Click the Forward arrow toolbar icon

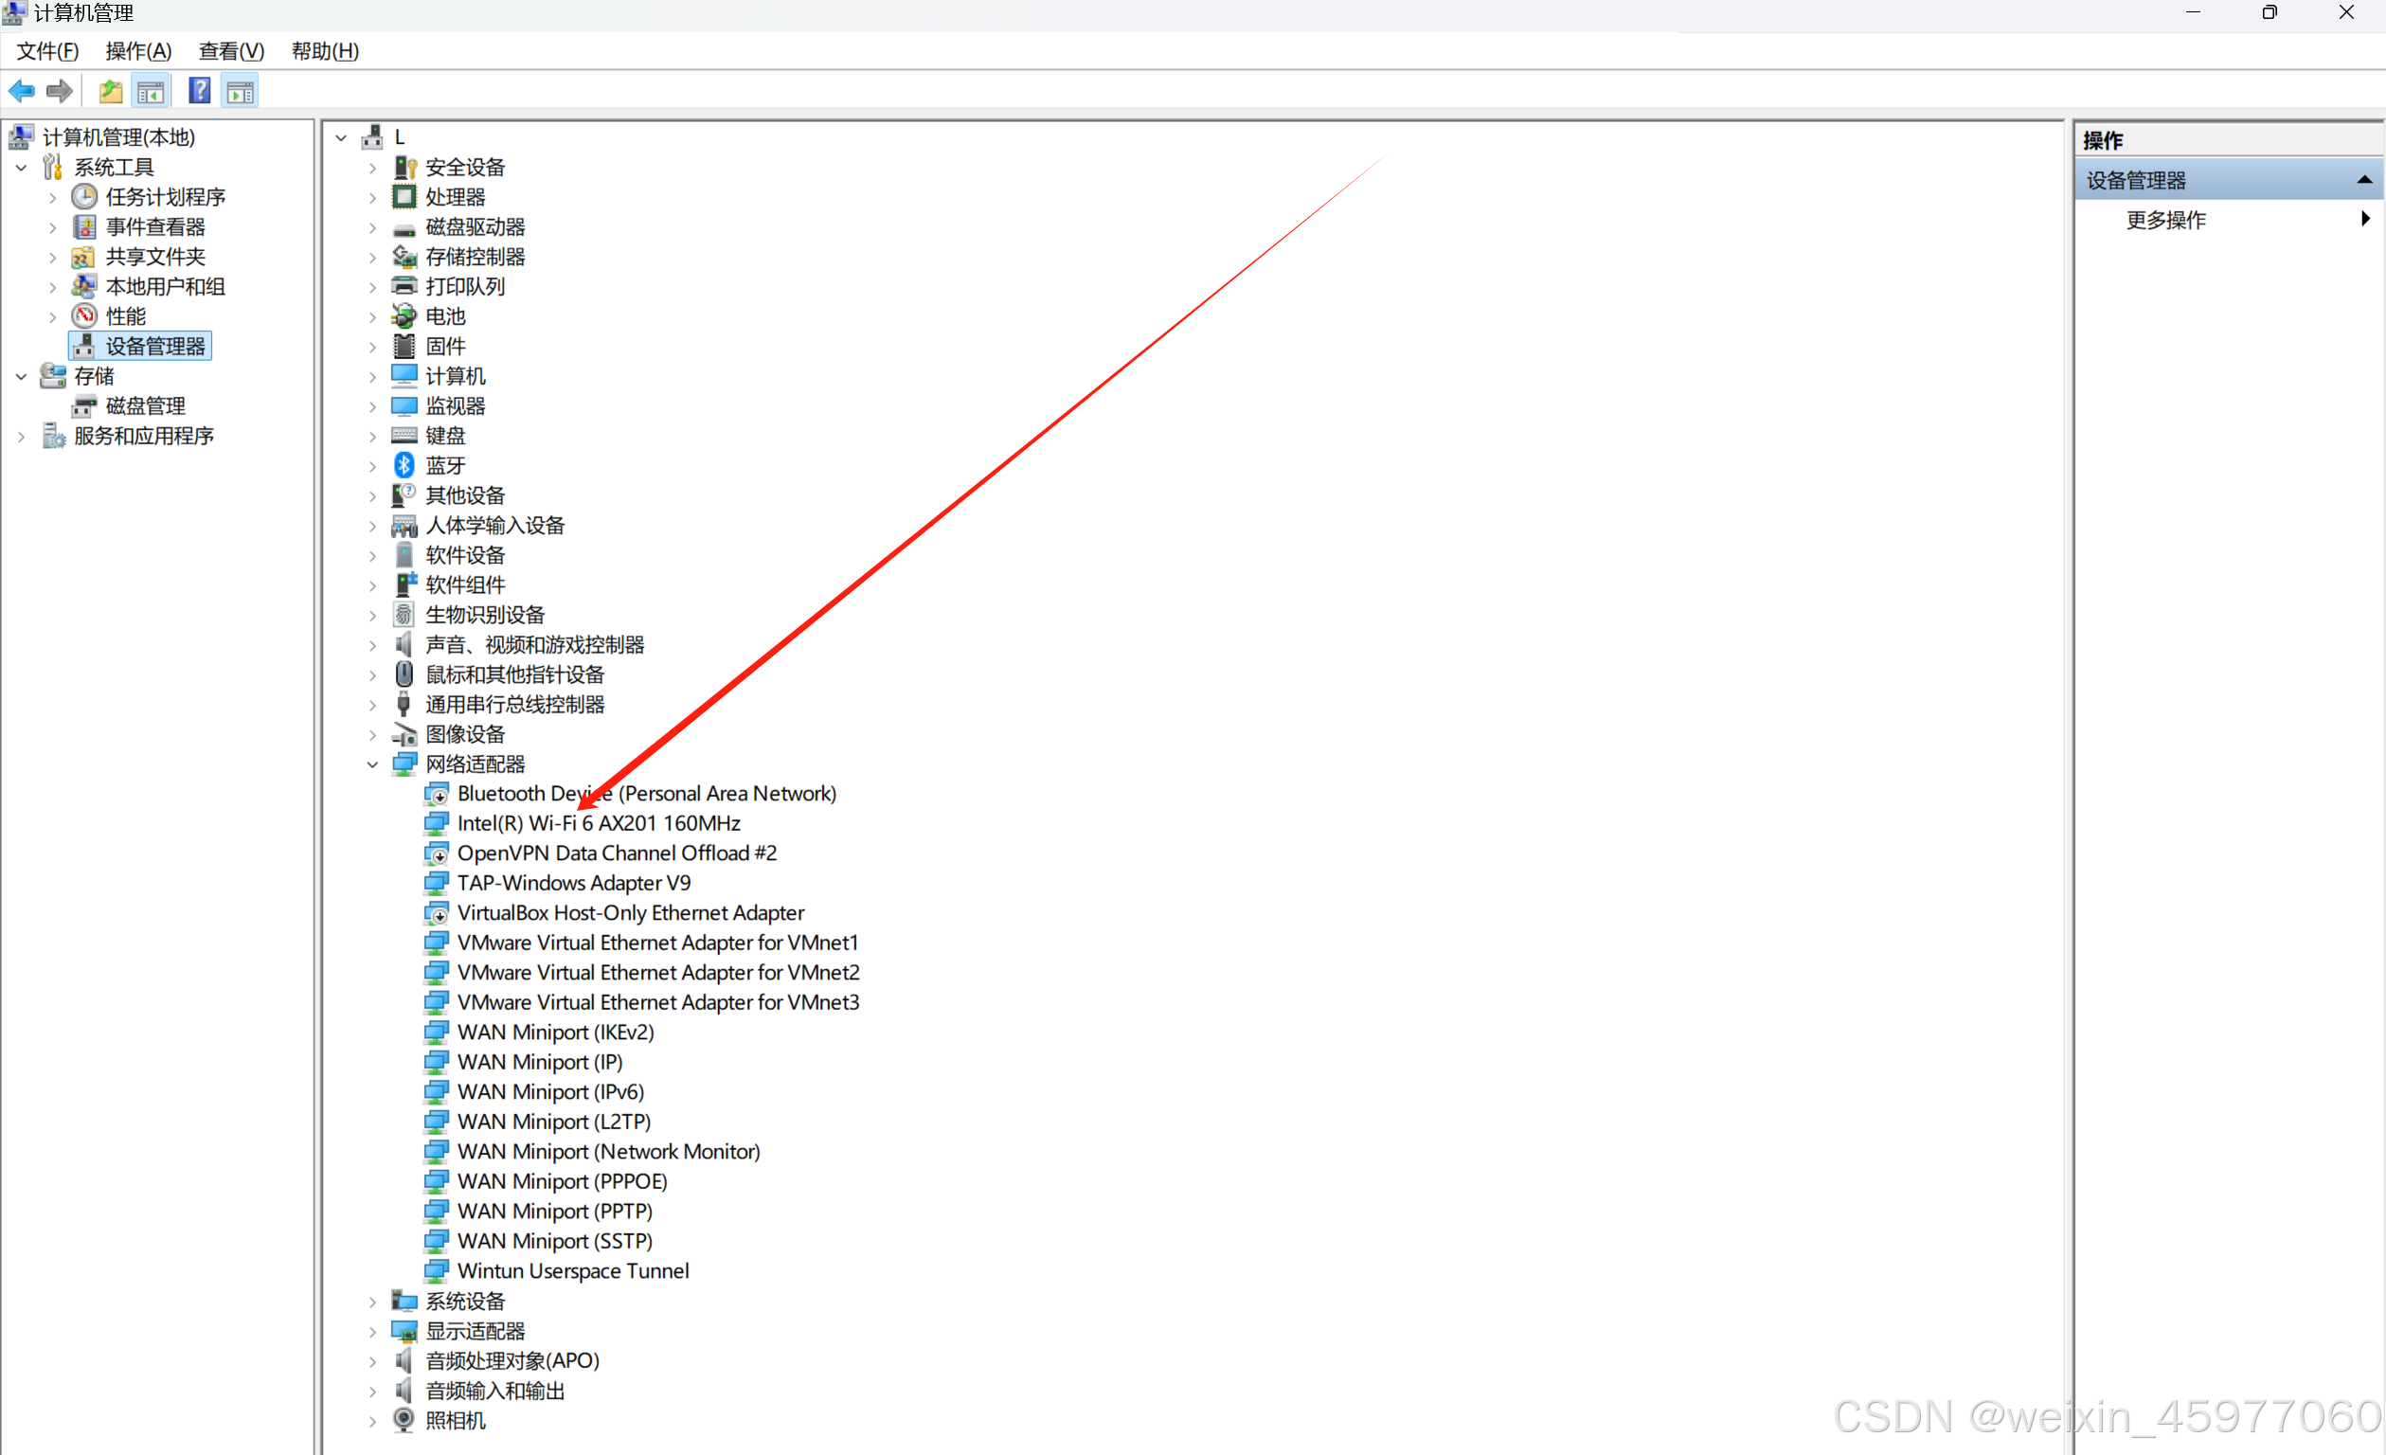point(60,92)
